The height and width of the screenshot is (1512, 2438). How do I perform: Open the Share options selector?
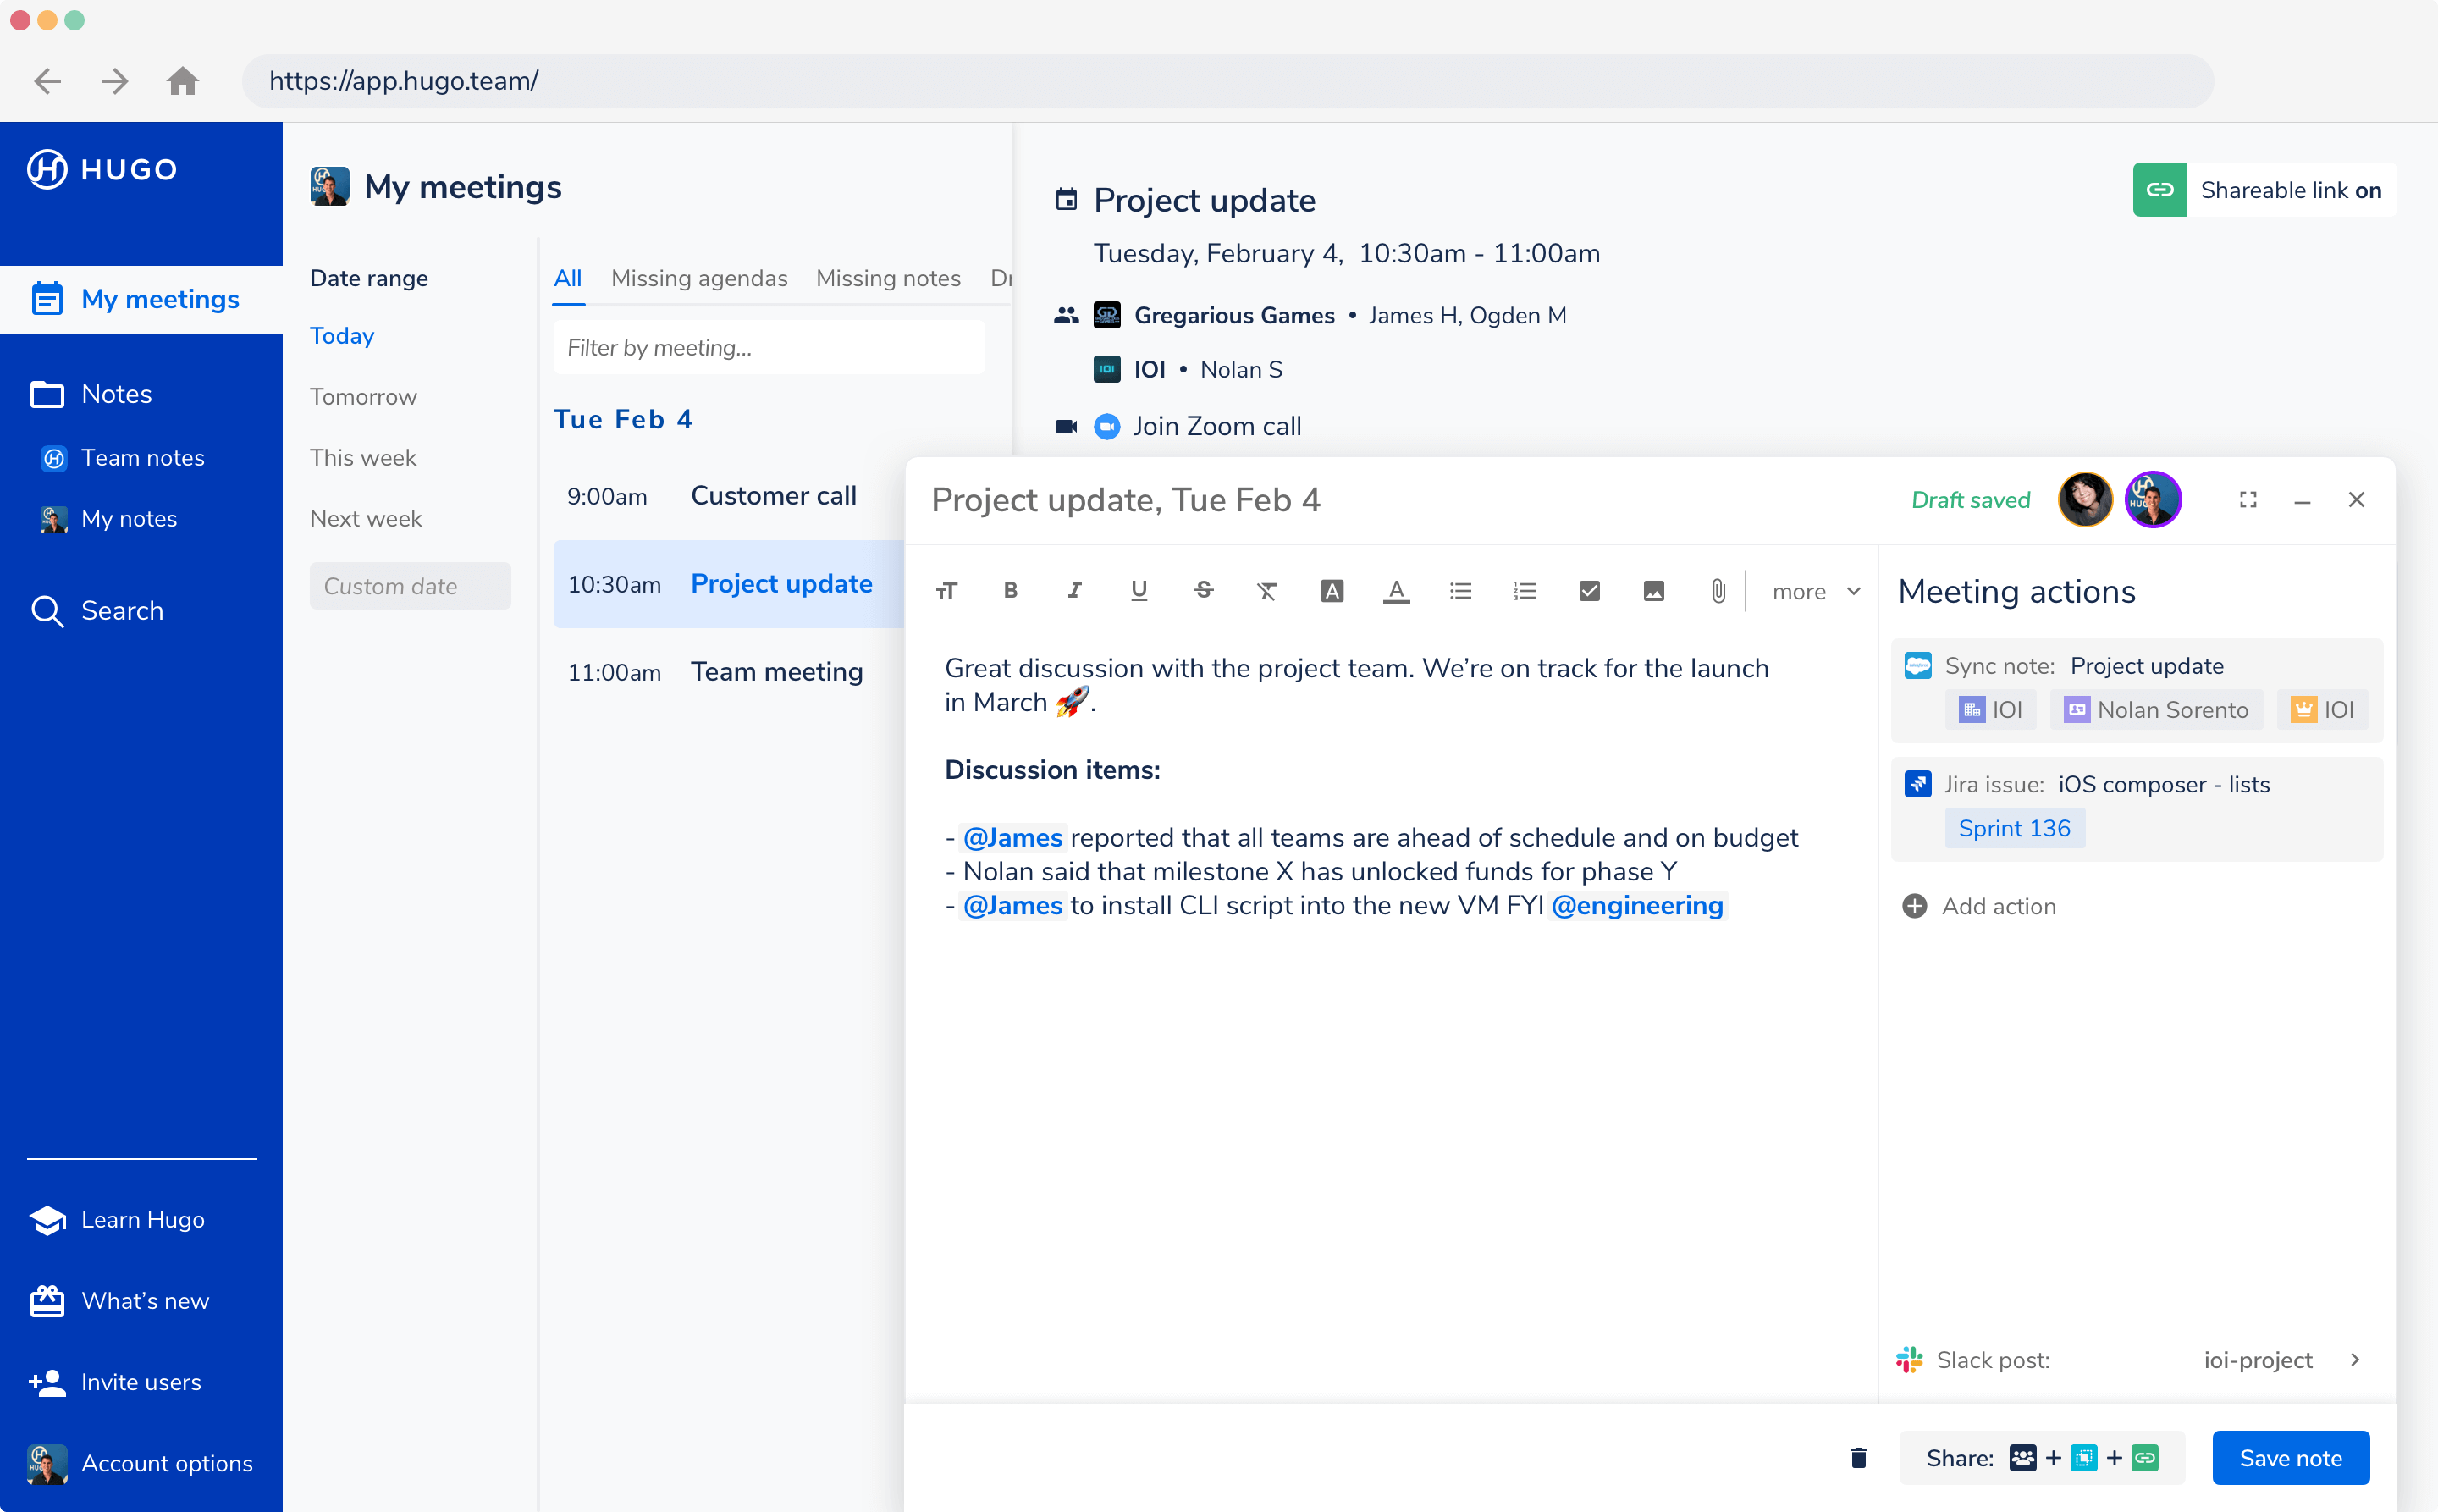(2041, 1458)
